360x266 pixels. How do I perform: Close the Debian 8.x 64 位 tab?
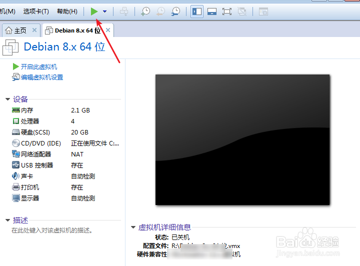click(x=108, y=30)
